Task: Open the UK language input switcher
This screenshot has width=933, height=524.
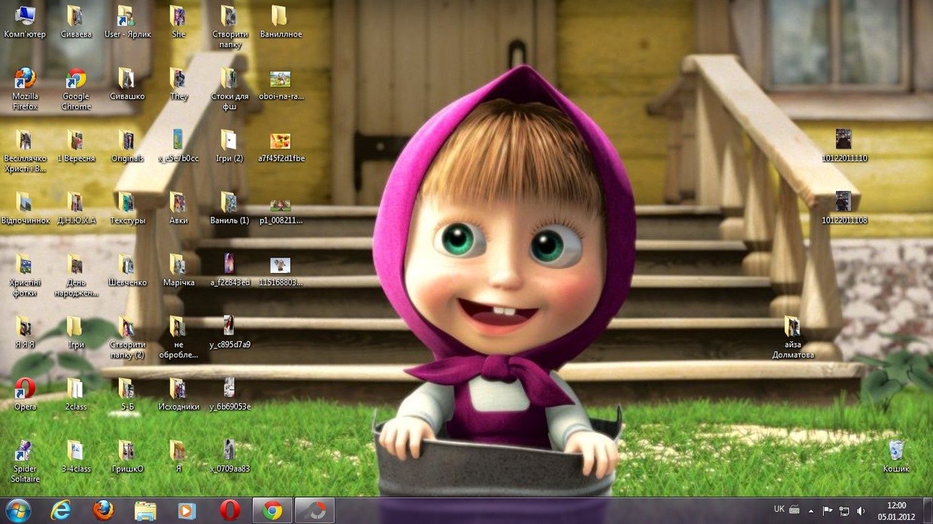Action: [x=778, y=509]
